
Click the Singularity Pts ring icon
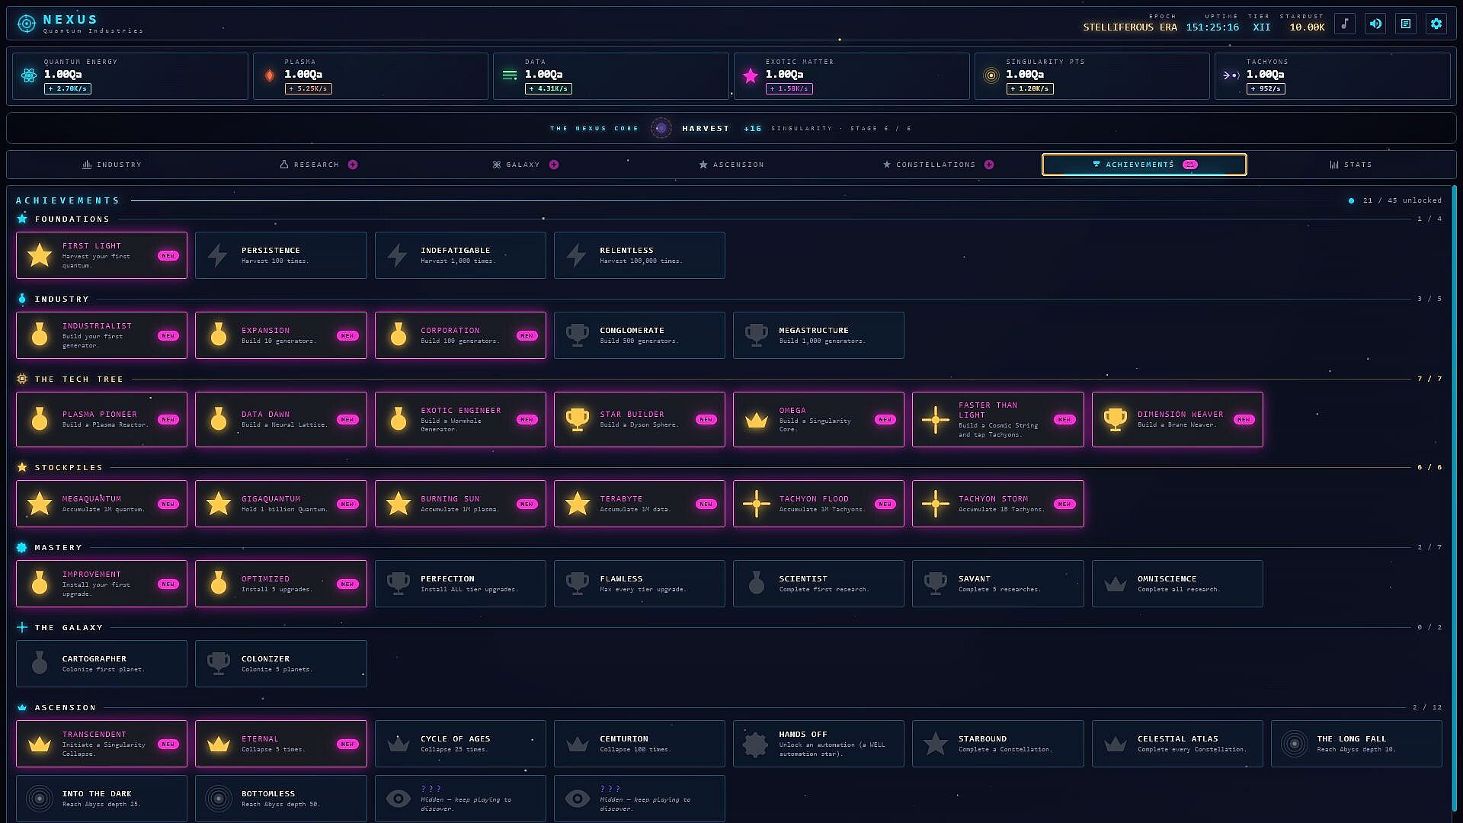[x=991, y=75]
